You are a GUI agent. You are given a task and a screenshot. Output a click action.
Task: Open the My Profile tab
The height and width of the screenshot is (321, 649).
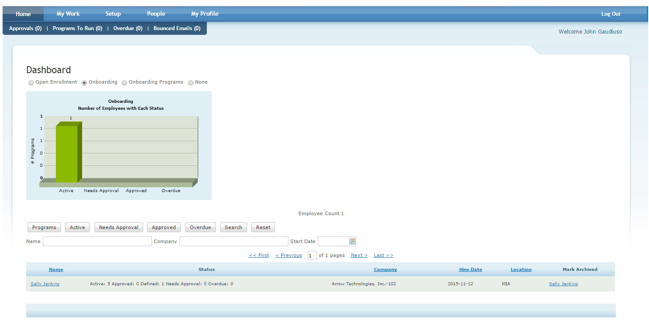tap(204, 14)
